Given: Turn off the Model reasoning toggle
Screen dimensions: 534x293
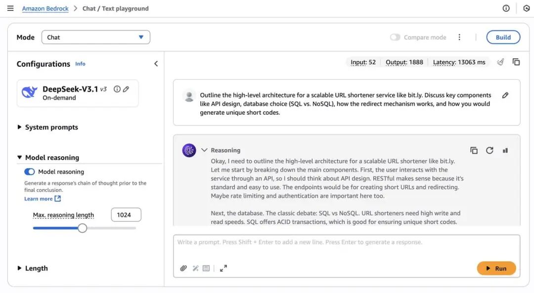Looking at the screenshot, I should point(29,171).
